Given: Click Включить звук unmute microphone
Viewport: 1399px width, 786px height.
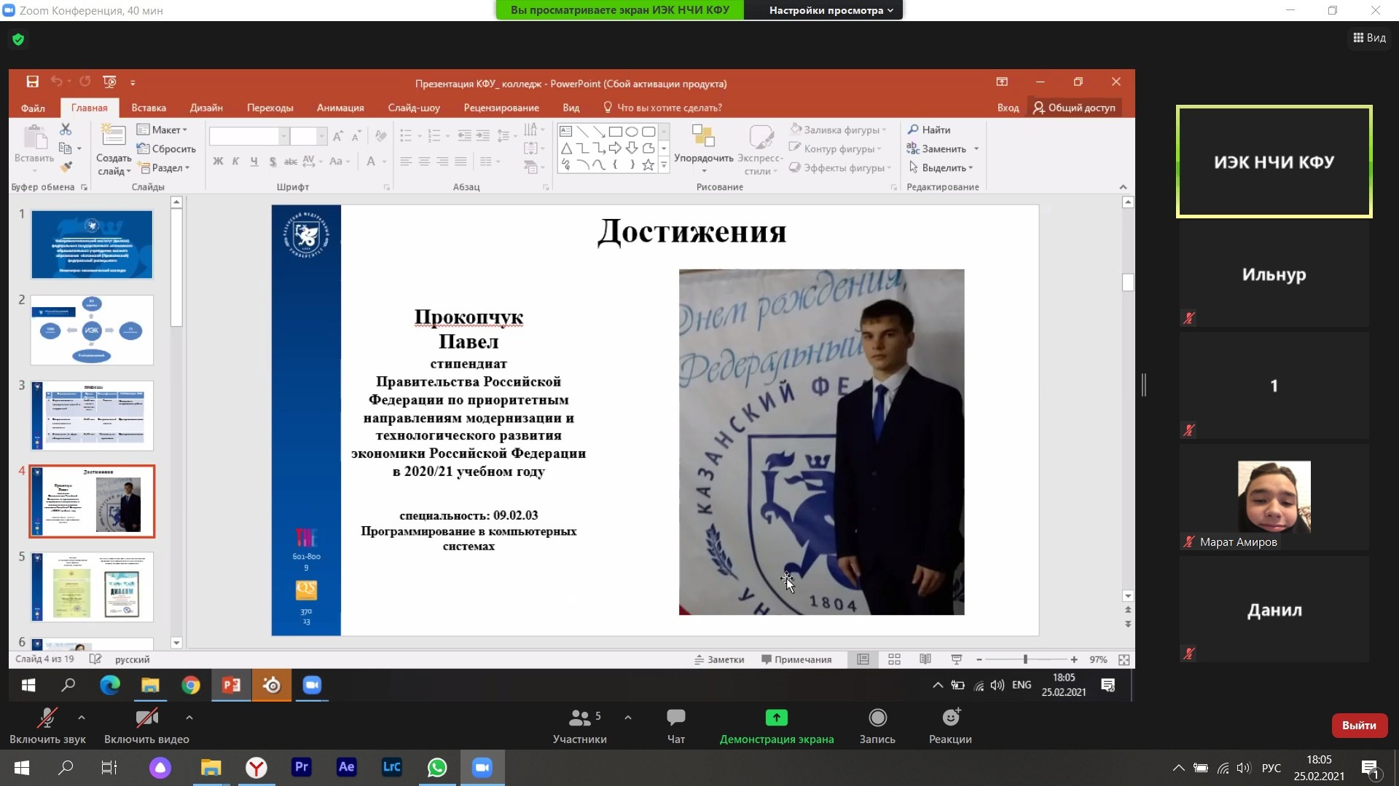Looking at the screenshot, I should (47, 726).
